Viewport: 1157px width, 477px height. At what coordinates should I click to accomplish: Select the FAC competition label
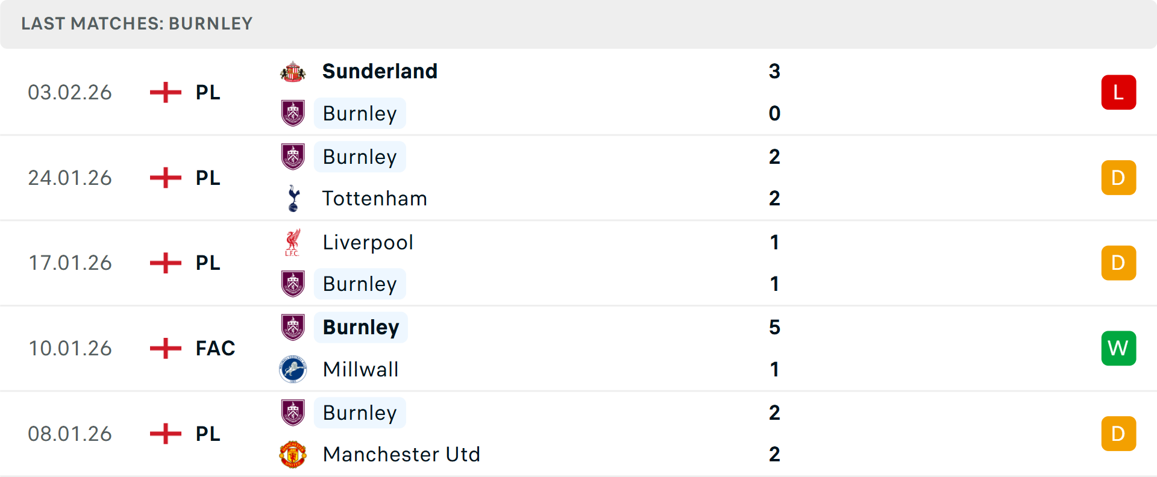click(215, 348)
